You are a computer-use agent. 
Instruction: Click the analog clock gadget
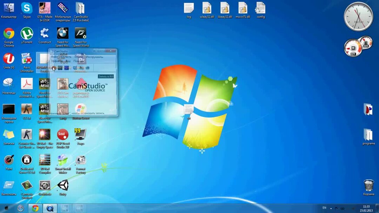click(358, 16)
